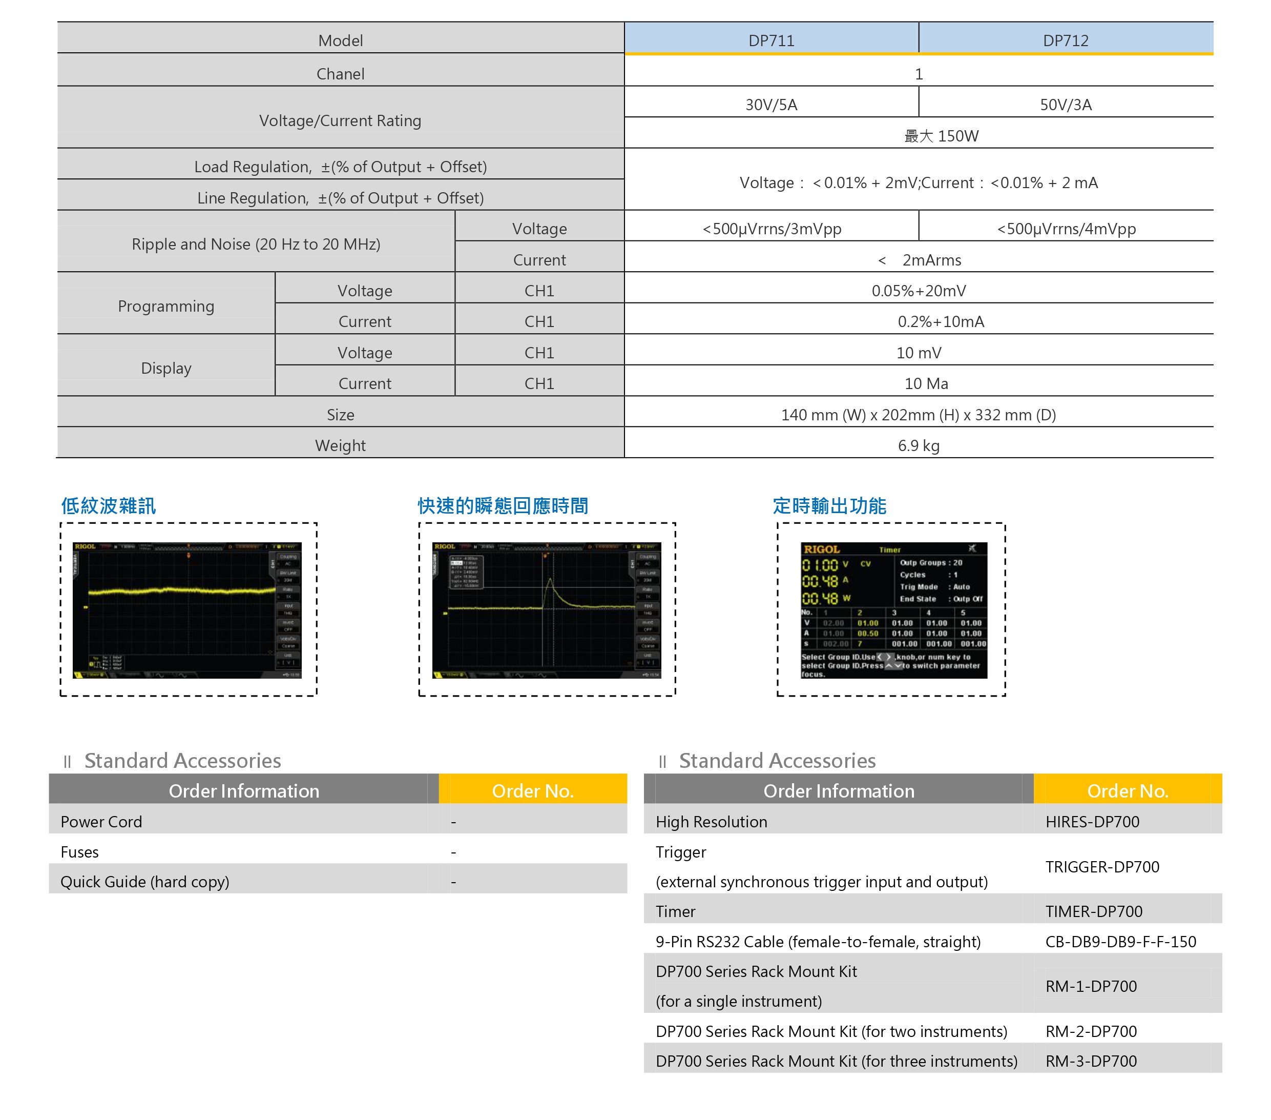This screenshot has width=1271, height=1120.
Task: Open the transient response oscilloscope image
Action: [x=547, y=610]
